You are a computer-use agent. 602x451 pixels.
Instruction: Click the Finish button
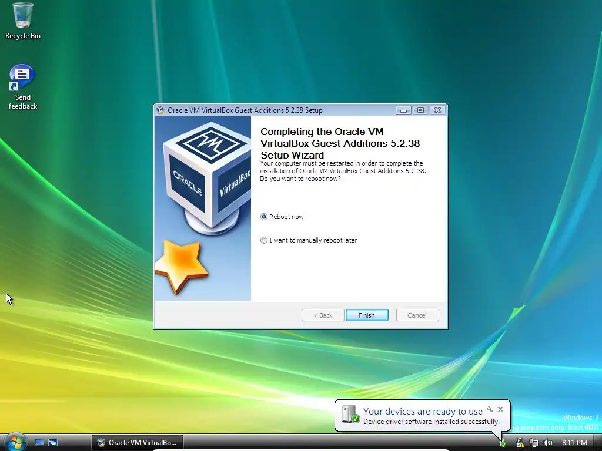point(367,315)
